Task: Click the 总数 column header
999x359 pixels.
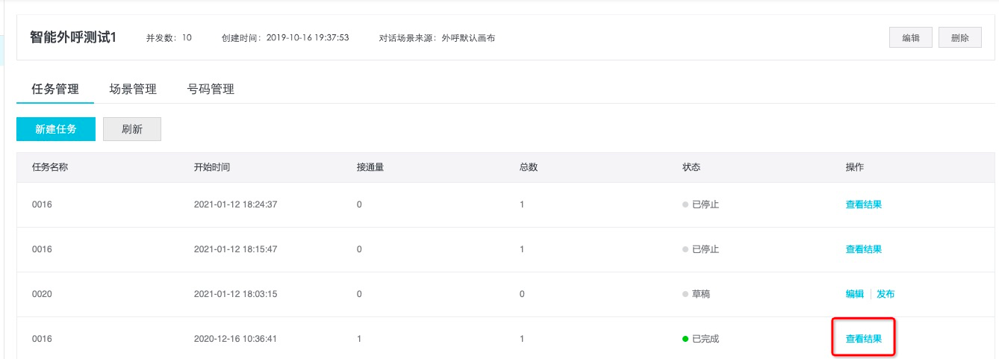Action: point(529,167)
